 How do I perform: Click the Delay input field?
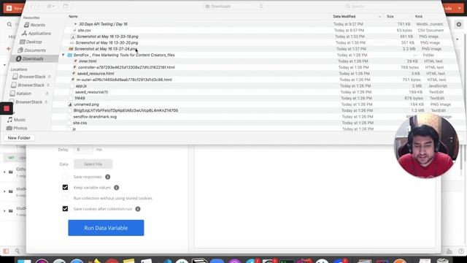(83, 149)
